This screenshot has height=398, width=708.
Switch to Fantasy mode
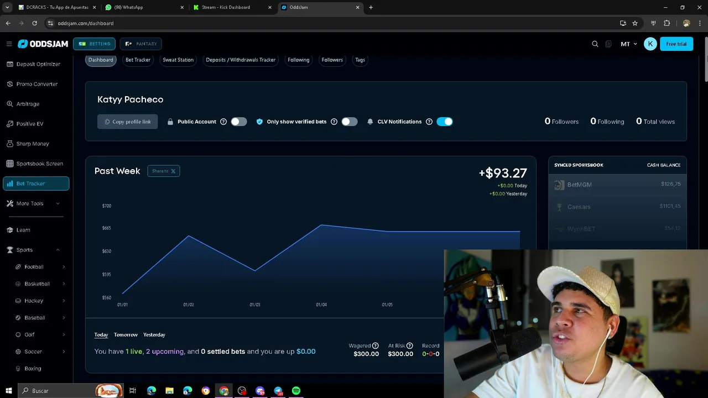click(x=141, y=44)
